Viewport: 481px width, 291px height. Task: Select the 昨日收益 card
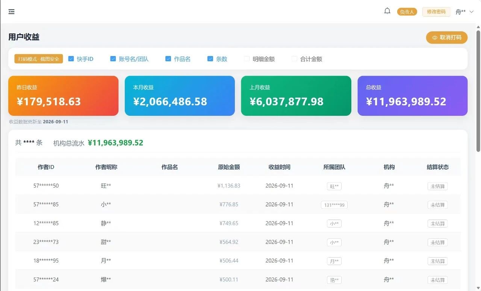click(64, 96)
